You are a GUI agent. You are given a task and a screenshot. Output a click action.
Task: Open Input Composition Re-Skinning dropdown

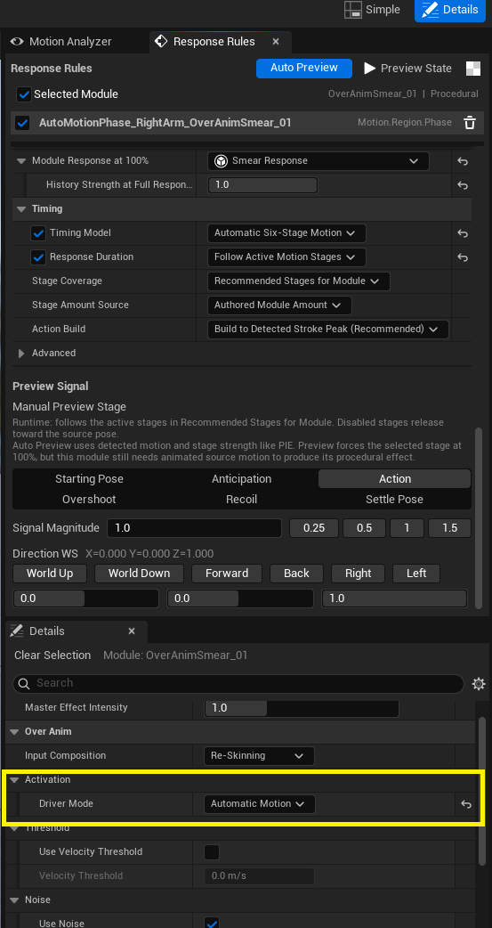tap(259, 756)
